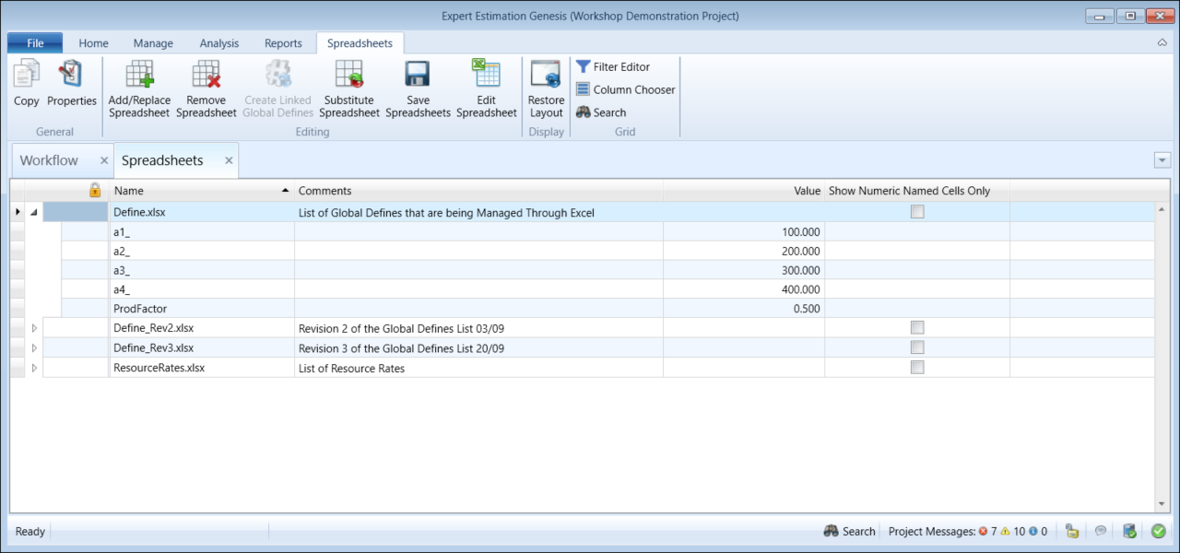Click the Substitute Spreadsheet icon
Image resolution: width=1180 pixels, height=553 pixels.
pos(349,76)
